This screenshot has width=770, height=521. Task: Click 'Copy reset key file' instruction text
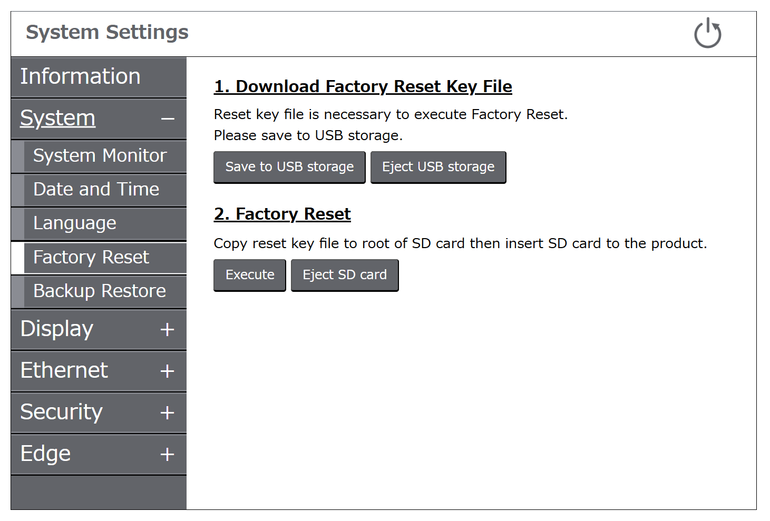pyautogui.click(x=460, y=243)
